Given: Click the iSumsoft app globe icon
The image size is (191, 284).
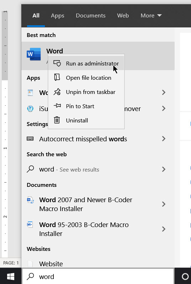Looking at the screenshot, I should tap(30, 109).
